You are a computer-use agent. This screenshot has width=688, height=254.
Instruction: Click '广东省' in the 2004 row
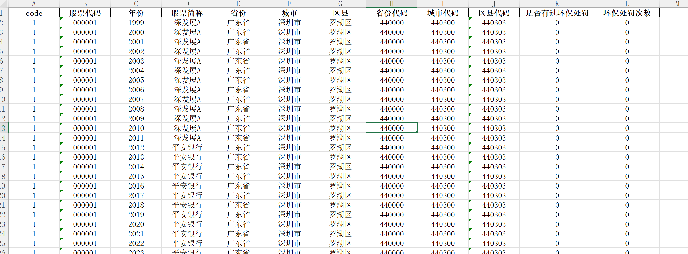tap(238, 70)
